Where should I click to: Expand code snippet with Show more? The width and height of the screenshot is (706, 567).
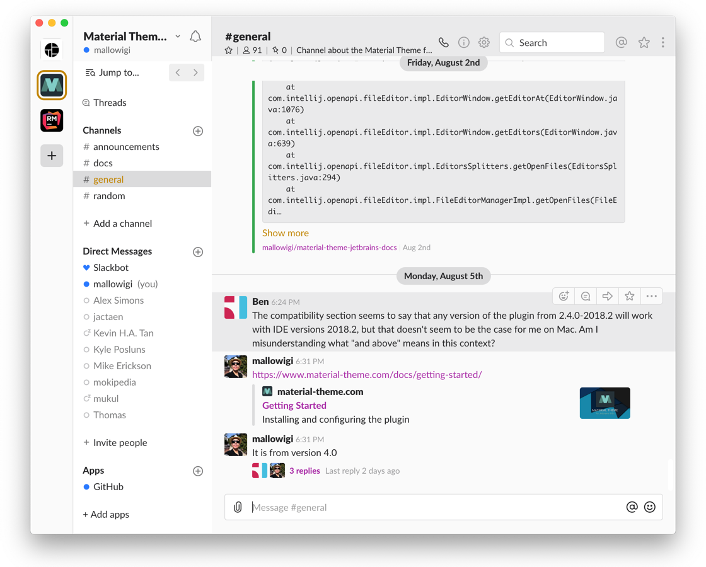click(286, 233)
